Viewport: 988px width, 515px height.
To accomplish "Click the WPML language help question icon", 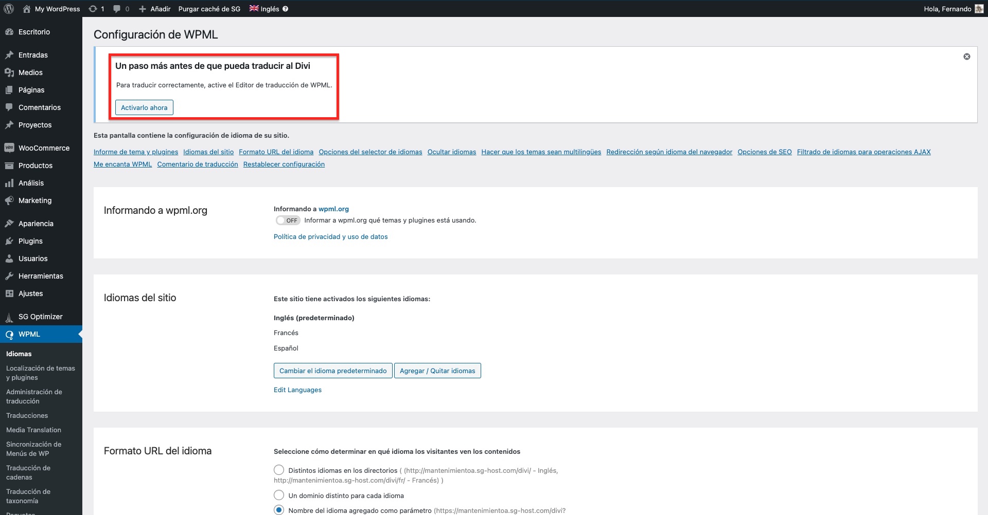I will tap(286, 9).
